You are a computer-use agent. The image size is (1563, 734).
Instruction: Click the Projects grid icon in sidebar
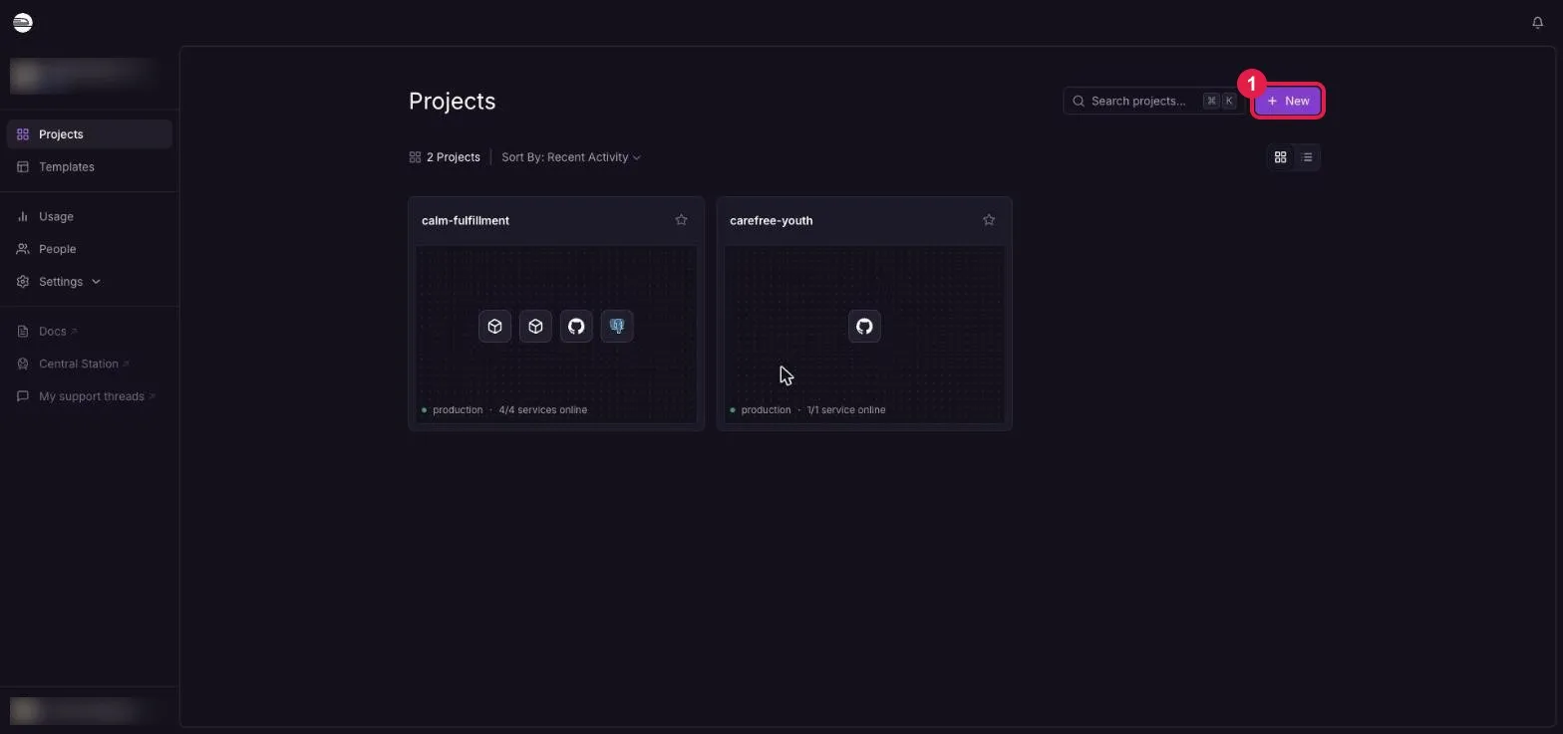[23, 134]
